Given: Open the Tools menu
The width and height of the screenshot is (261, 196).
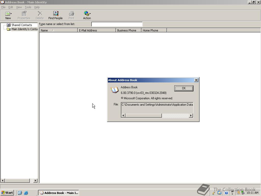Looking at the screenshot, I should click(x=28, y=7).
